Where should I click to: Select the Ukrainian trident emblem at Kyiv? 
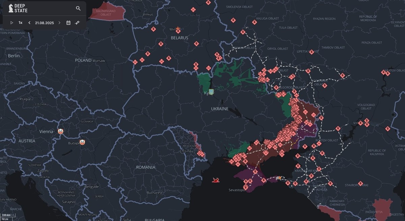pos(211,92)
